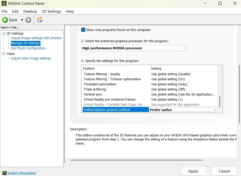Go to the Home page icon
Viewport: 241px width, 176px height.
(x=40, y=20)
